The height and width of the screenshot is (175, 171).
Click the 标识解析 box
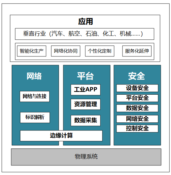[35, 118]
